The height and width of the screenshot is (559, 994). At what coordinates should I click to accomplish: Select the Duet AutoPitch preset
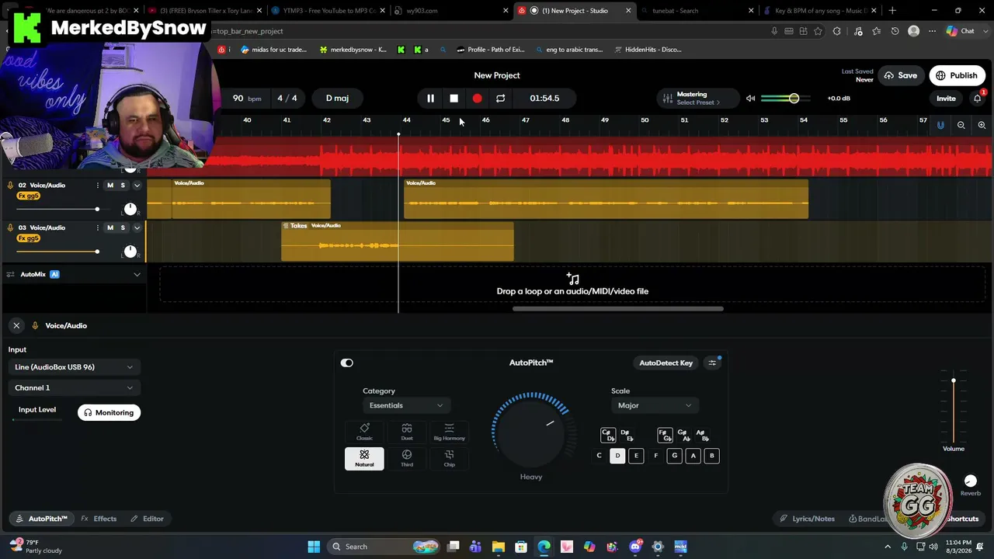tap(407, 432)
